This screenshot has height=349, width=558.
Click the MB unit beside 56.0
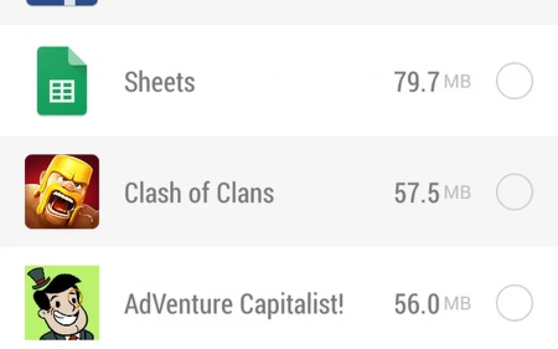pos(457,304)
